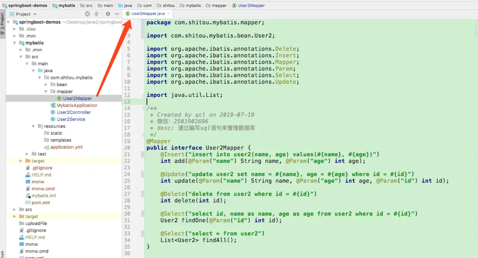Click the java breadcrumb in navigation bar
This screenshot has width=478, height=258.
click(125, 5)
